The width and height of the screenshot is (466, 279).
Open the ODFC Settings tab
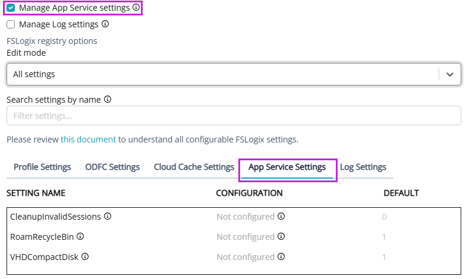pyautogui.click(x=112, y=167)
